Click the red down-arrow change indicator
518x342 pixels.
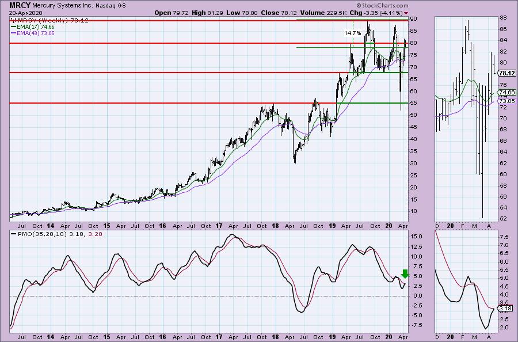(406, 14)
